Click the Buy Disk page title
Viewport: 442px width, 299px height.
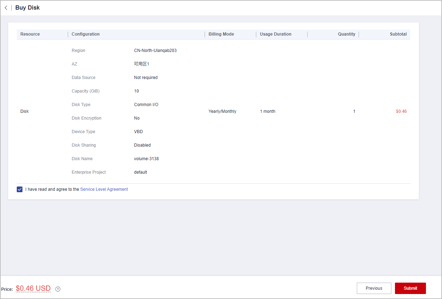pyautogui.click(x=27, y=8)
